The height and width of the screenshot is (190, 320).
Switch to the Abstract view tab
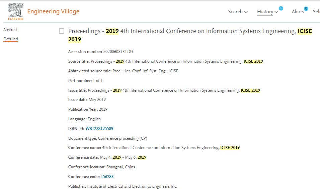click(10, 30)
